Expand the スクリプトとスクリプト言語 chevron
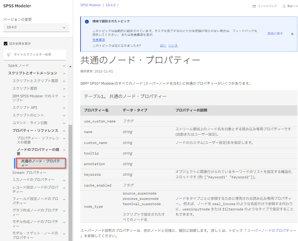This screenshot has width=298, height=241. click(x=64, y=81)
